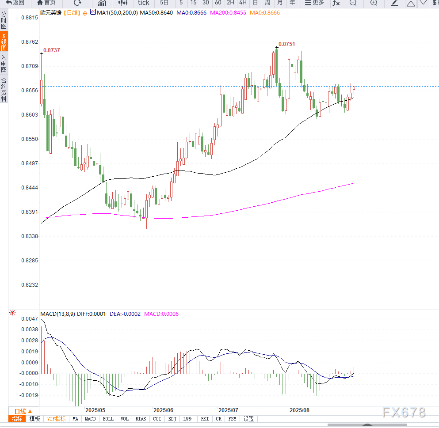Image resolution: width=439 pixels, height=428 pixels.
Task: Open the 闪电图 side tab
Action: tap(4, 64)
